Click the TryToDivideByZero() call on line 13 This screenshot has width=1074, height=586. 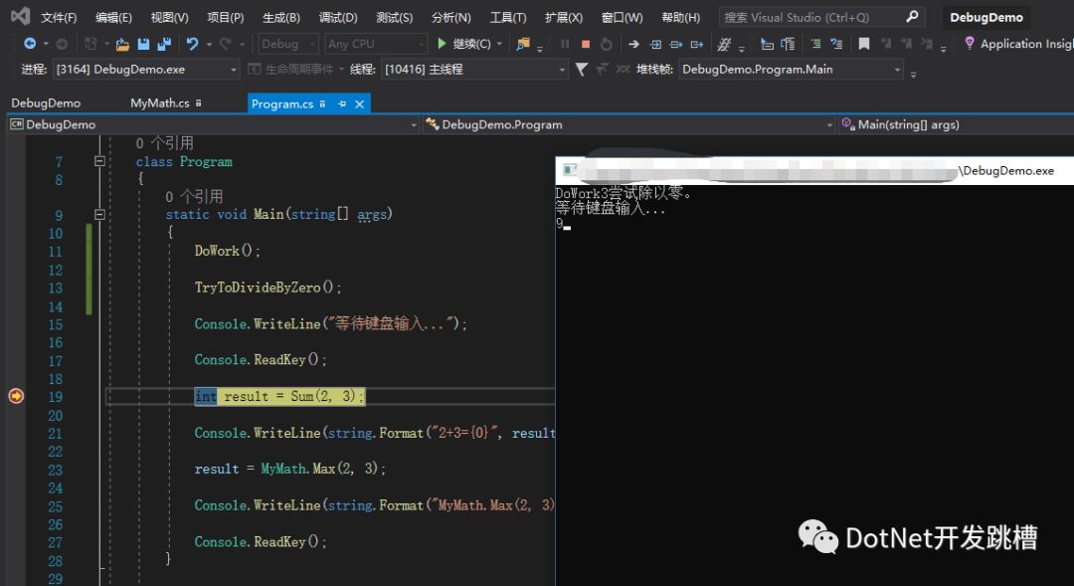268,288
